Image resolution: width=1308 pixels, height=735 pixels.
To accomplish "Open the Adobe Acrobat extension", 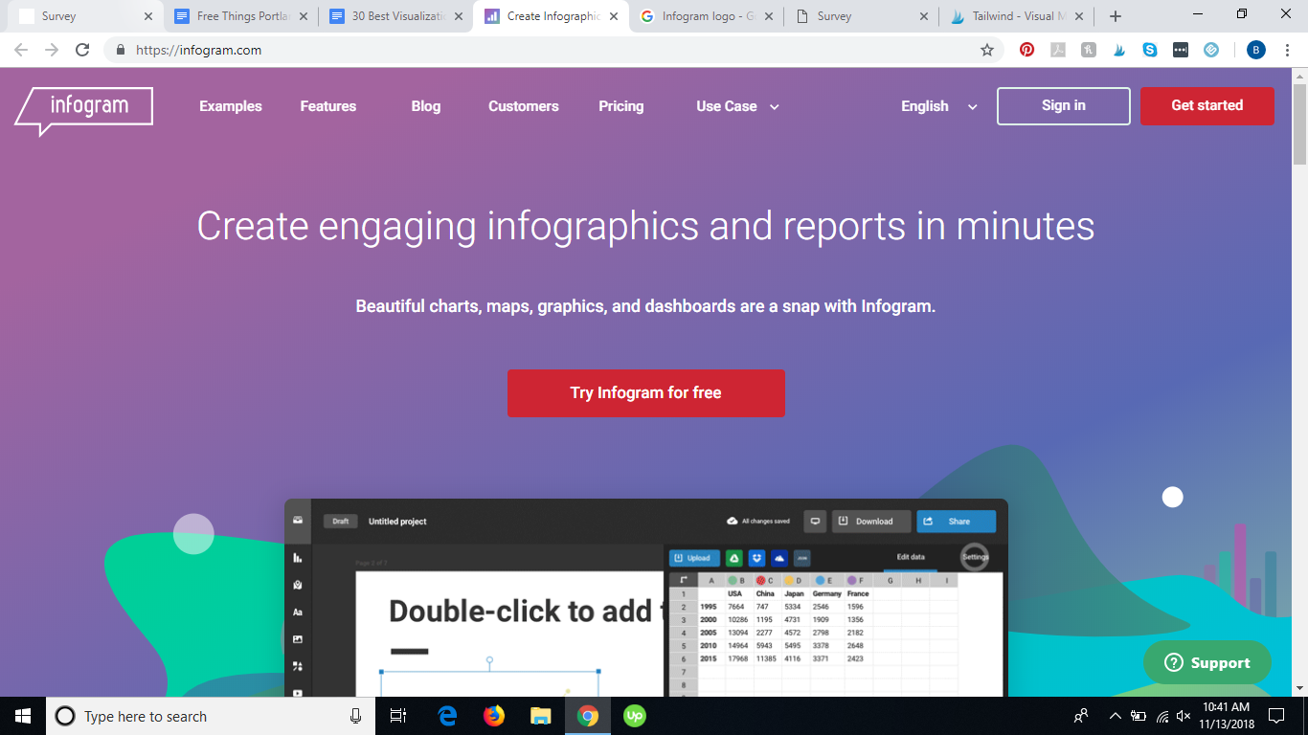I will [x=1058, y=50].
